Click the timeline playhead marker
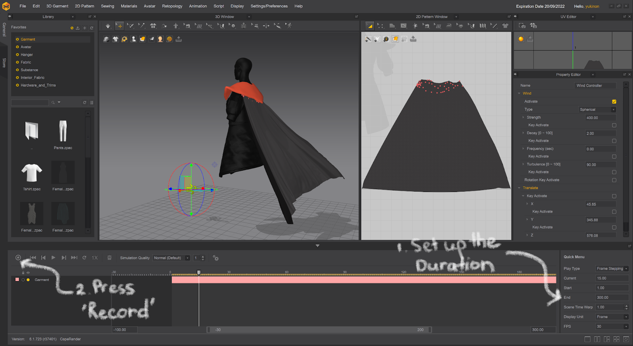Screen dimensions: 633x346 click(x=199, y=272)
